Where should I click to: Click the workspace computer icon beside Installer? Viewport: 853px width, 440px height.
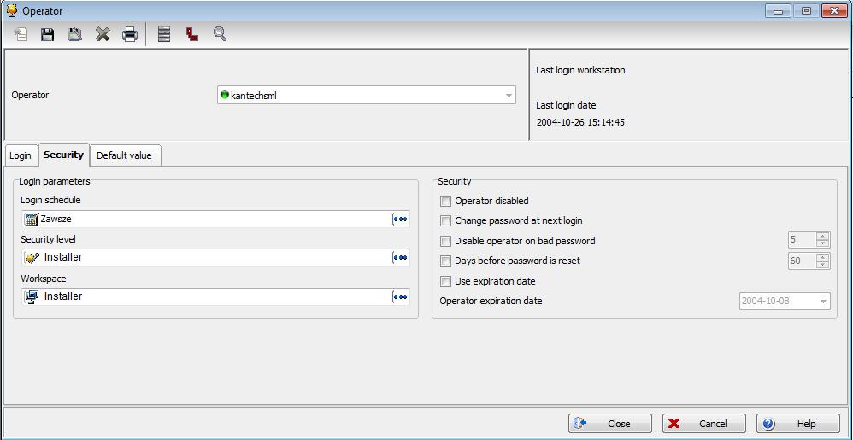point(32,297)
